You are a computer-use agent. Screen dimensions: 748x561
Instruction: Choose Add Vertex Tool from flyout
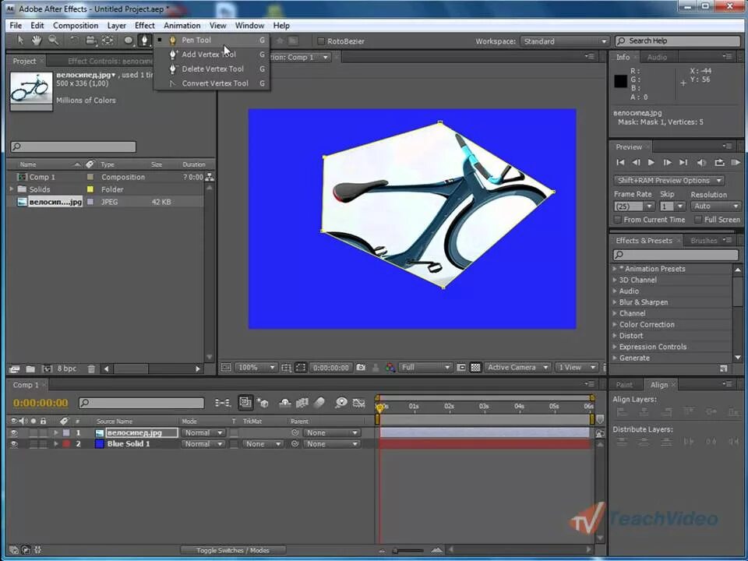[209, 55]
